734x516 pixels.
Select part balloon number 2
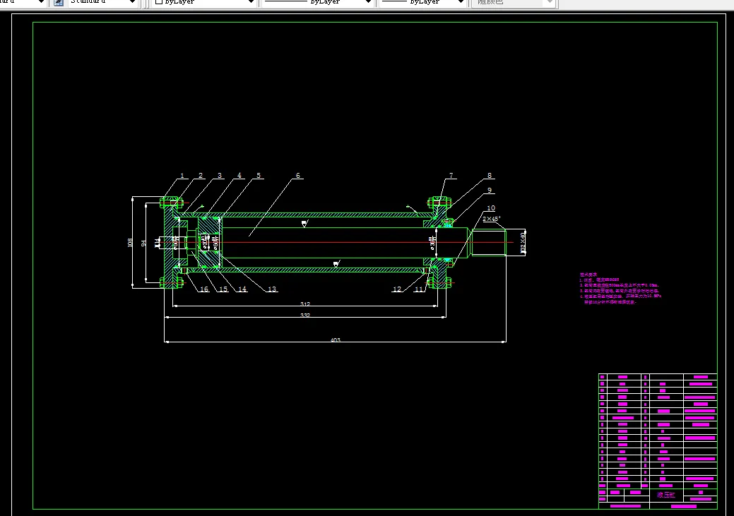[201, 176]
